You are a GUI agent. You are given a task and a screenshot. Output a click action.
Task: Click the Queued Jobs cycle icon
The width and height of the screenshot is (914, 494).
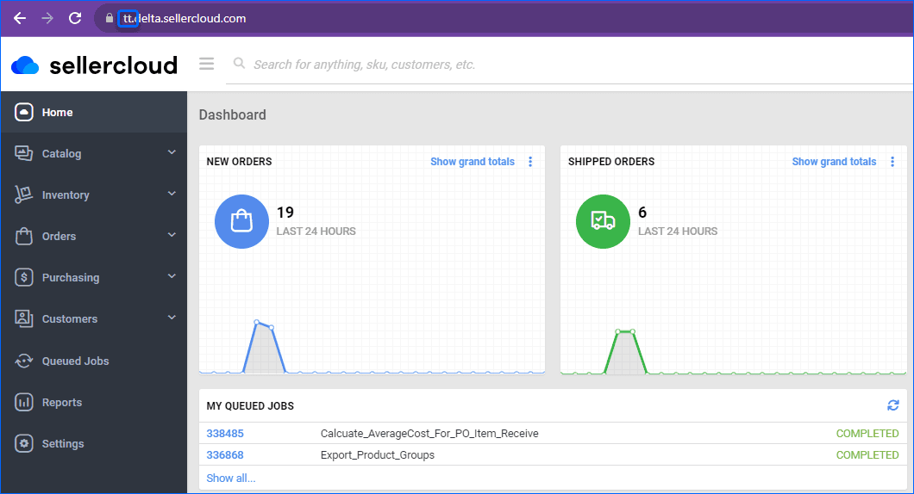(24, 361)
